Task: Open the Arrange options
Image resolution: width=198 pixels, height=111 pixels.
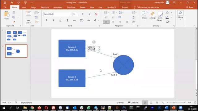Action: (153, 15)
